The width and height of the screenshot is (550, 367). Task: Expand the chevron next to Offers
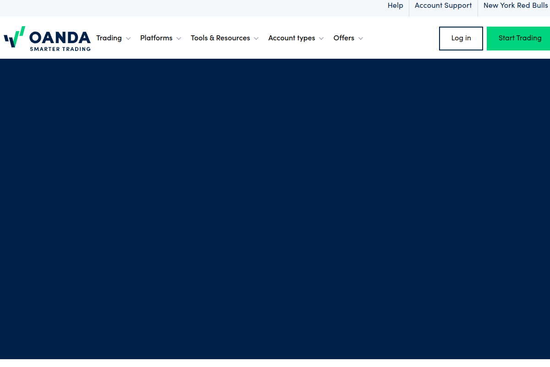361,39
